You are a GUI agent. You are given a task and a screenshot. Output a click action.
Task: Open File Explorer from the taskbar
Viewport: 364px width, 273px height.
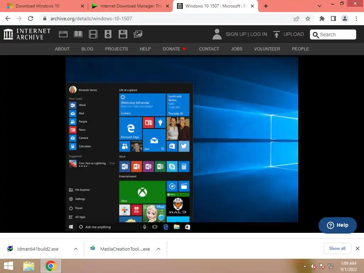point(29,266)
